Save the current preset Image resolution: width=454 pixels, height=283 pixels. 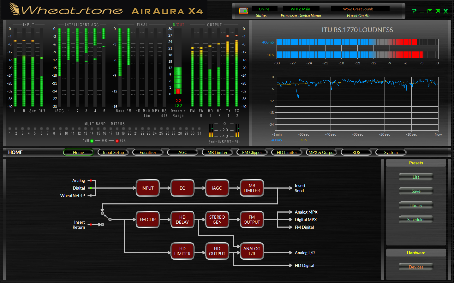(x=415, y=191)
